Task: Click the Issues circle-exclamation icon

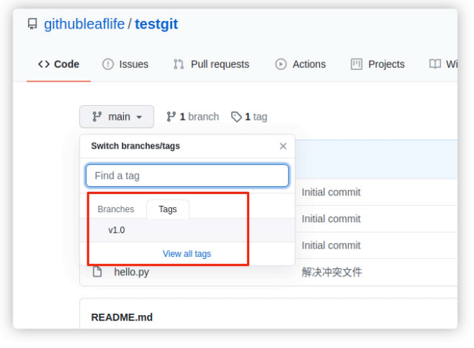Action: pos(108,64)
